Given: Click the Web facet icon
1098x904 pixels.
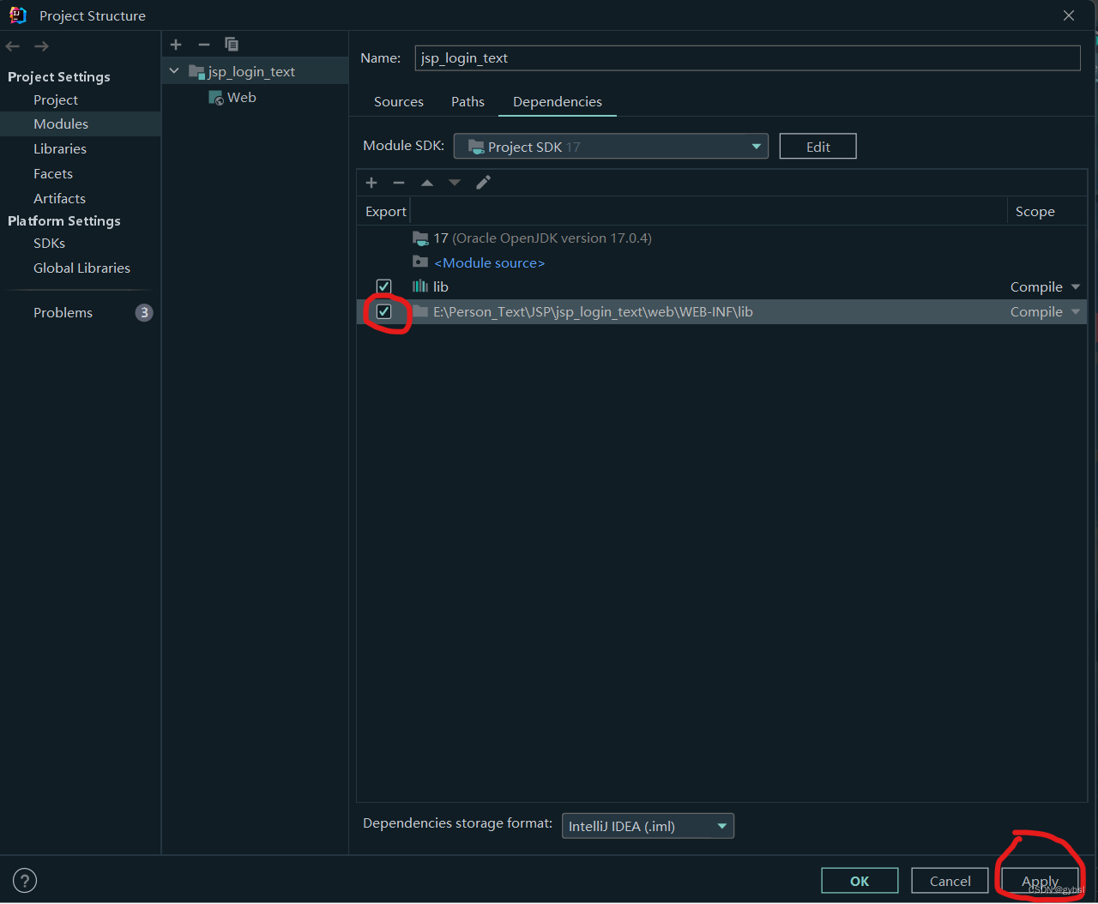Looking at the screenshot, I should pos(216,98).
